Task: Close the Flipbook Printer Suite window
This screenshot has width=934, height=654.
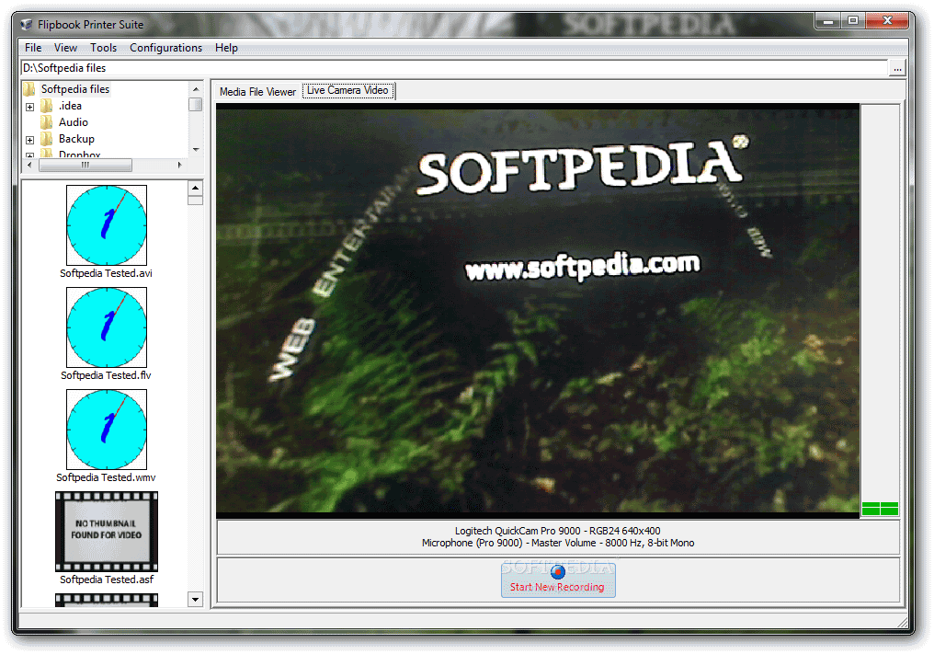Action: click(887, 21)
